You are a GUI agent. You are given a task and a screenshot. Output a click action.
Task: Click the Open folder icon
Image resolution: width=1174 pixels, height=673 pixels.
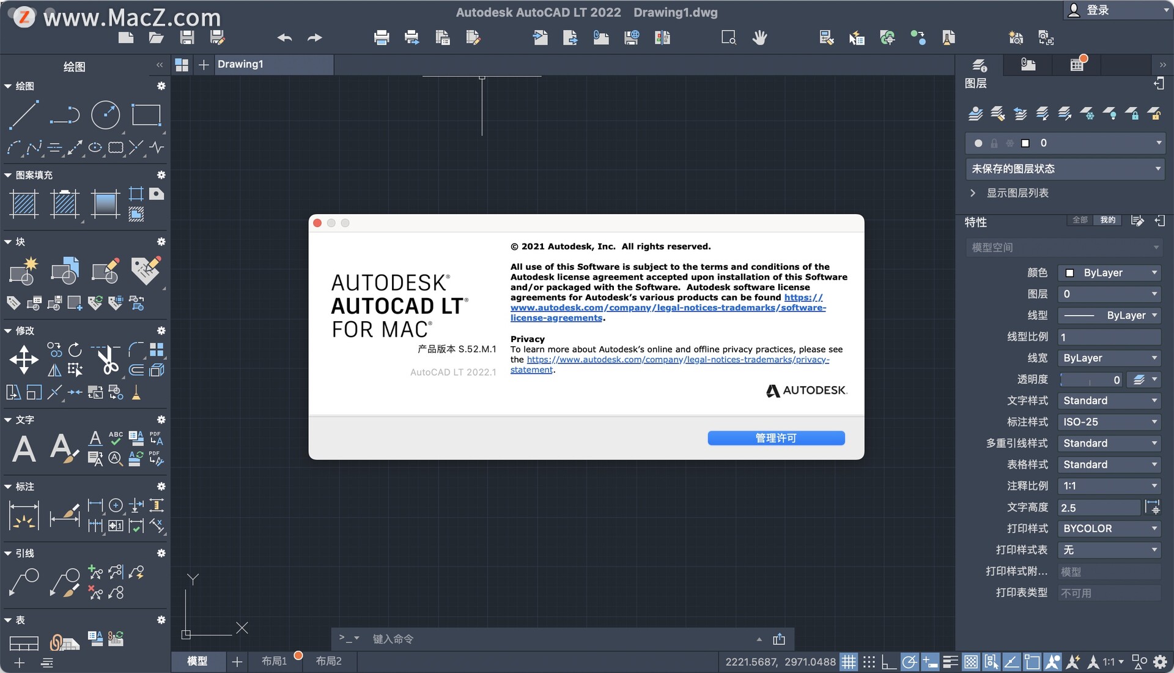[157, 38]
